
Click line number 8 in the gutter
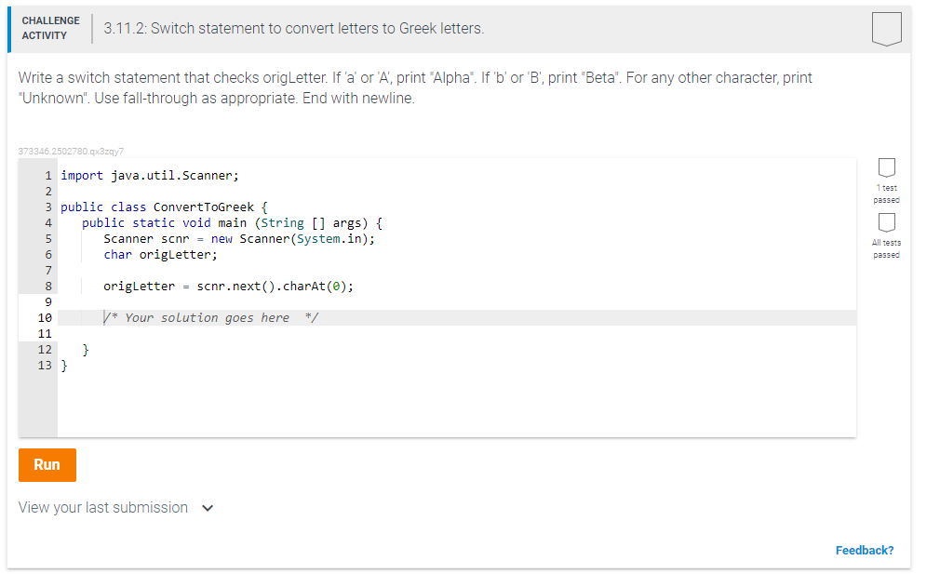[47, 286]
